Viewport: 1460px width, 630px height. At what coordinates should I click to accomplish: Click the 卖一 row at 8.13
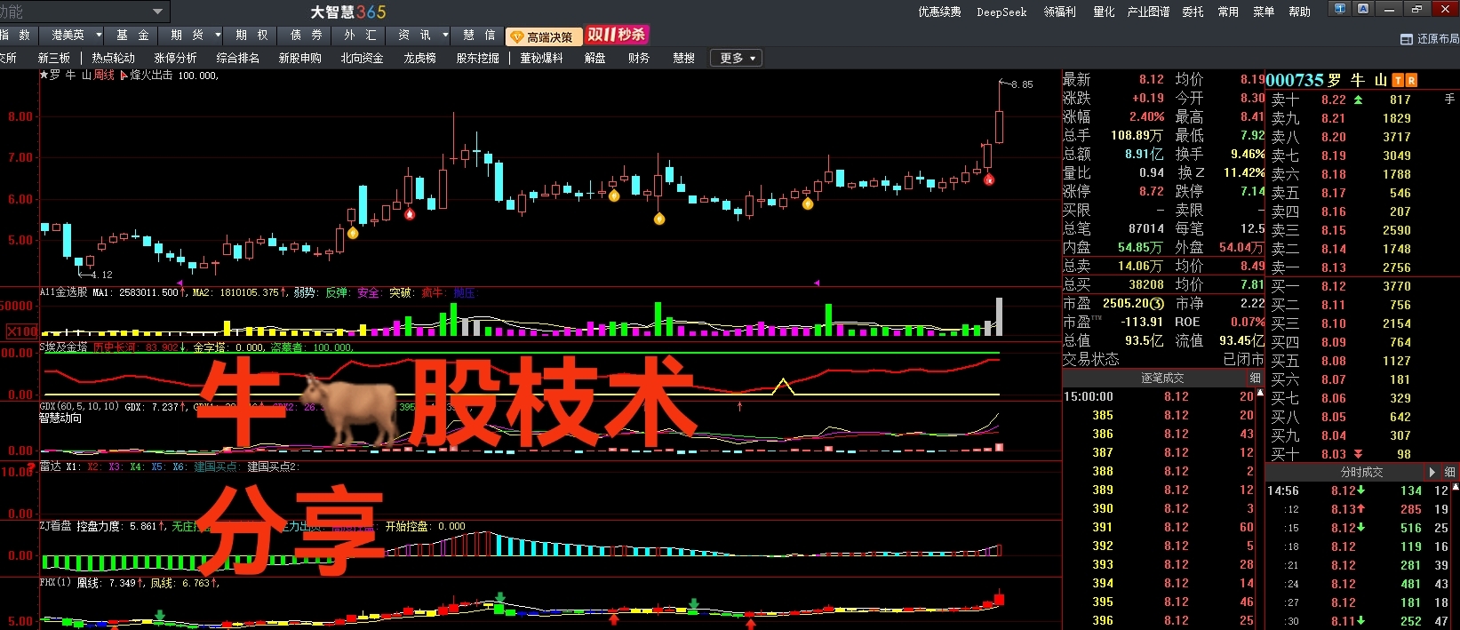click(1361, 267)
